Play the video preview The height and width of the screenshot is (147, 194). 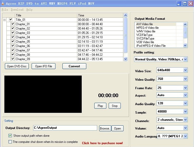point(100,106)
